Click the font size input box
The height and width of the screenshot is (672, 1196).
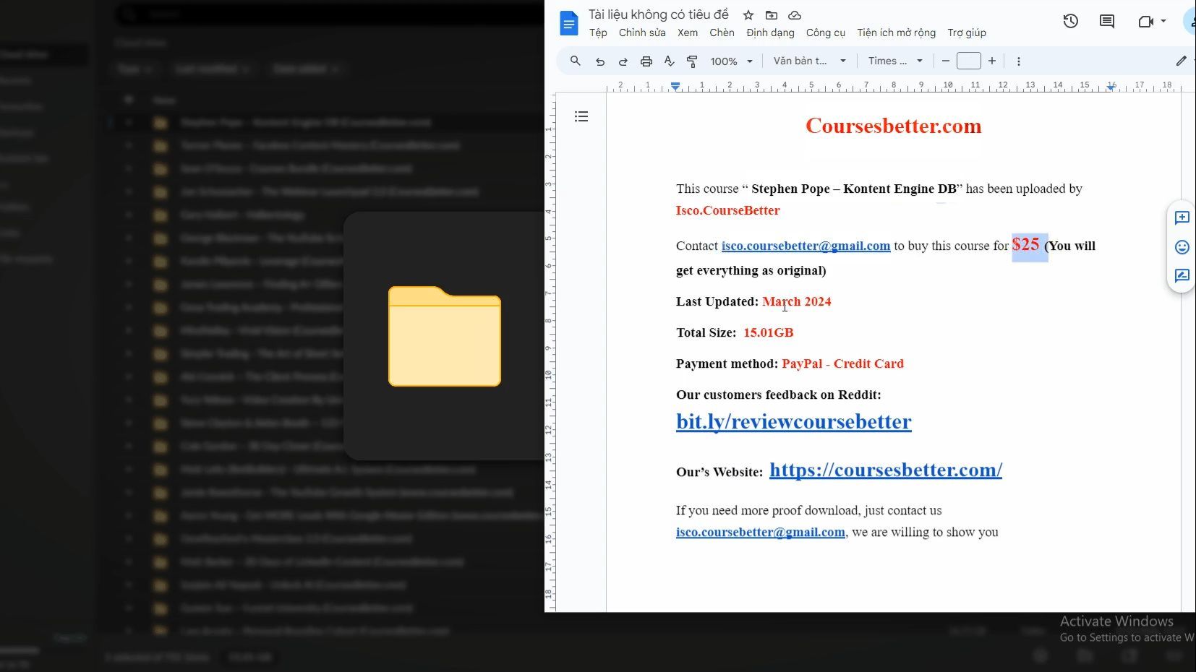[x=969, y=61]
